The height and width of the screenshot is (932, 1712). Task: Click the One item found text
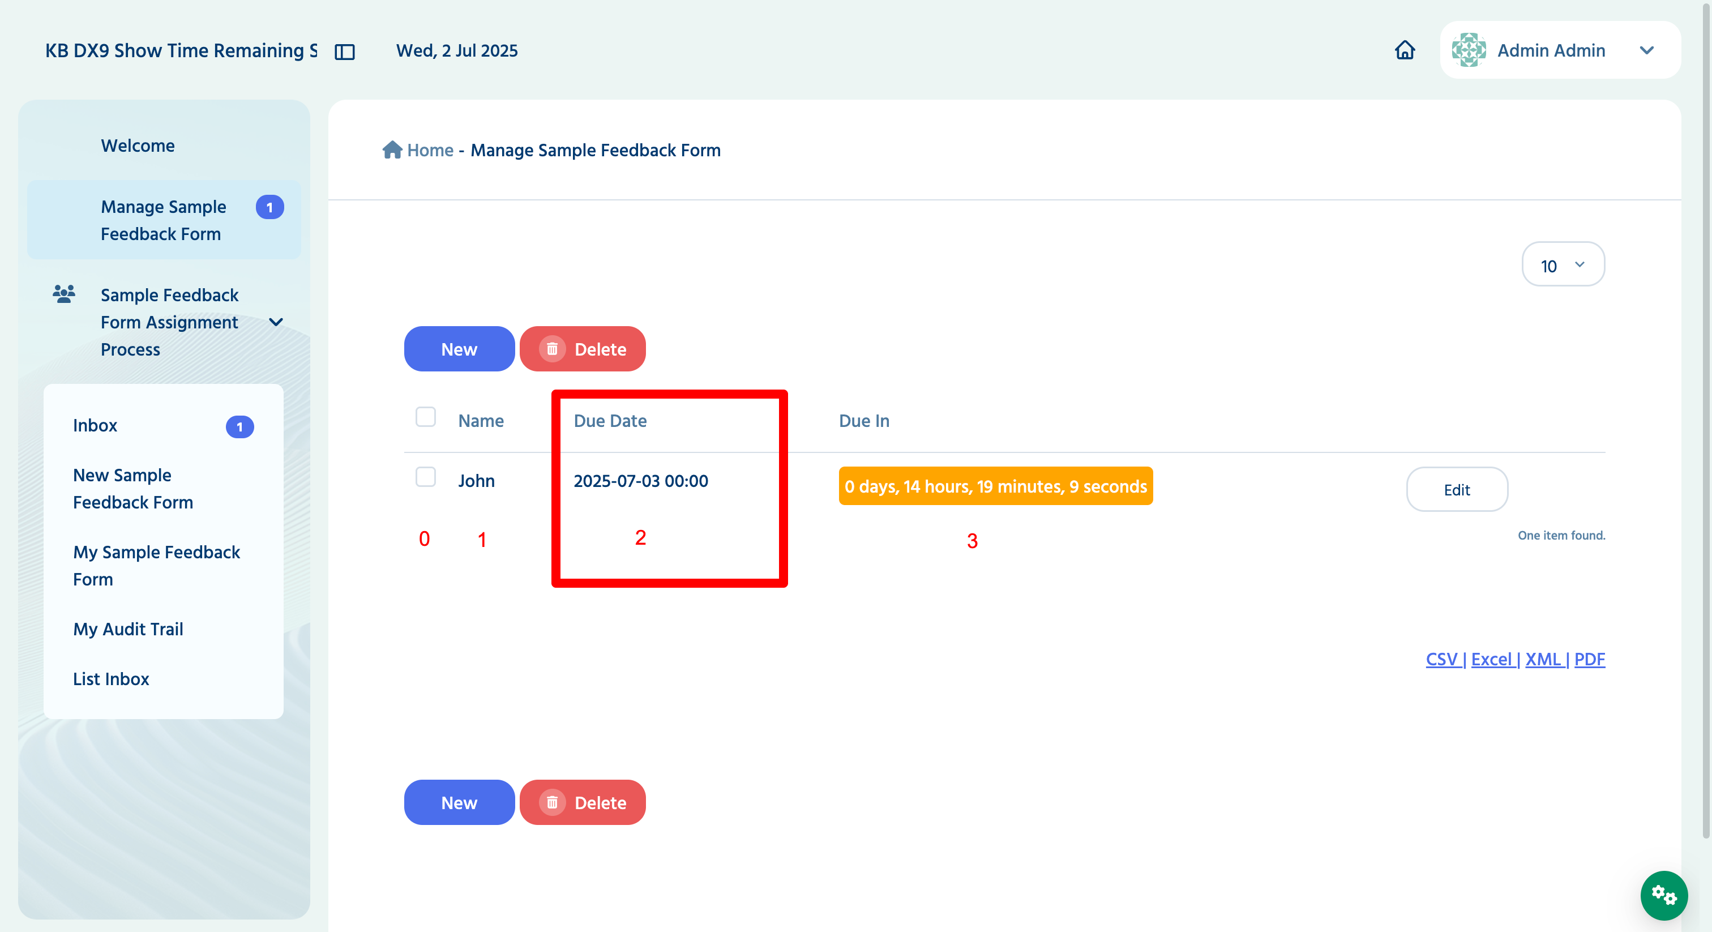[x=1561, y=535]
